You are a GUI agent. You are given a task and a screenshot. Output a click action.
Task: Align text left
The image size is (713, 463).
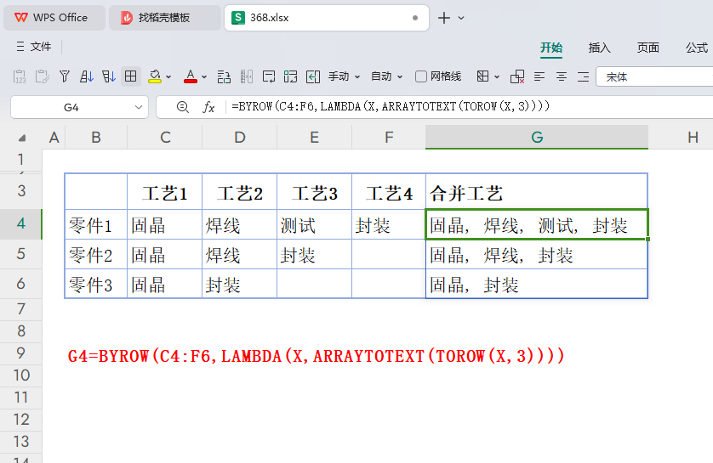click(x=539, y=76)
